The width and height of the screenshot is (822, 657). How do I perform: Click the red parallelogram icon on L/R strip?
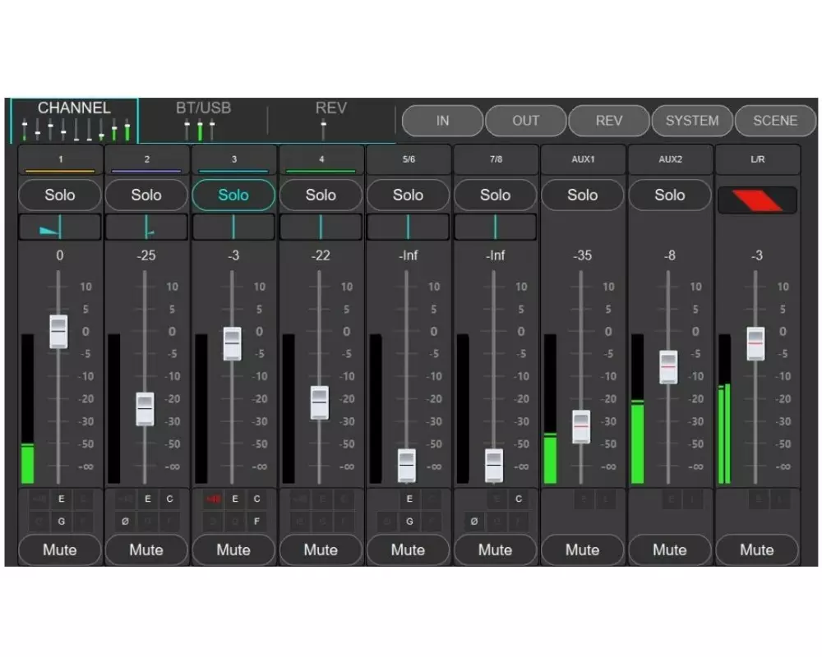[757, 200]
